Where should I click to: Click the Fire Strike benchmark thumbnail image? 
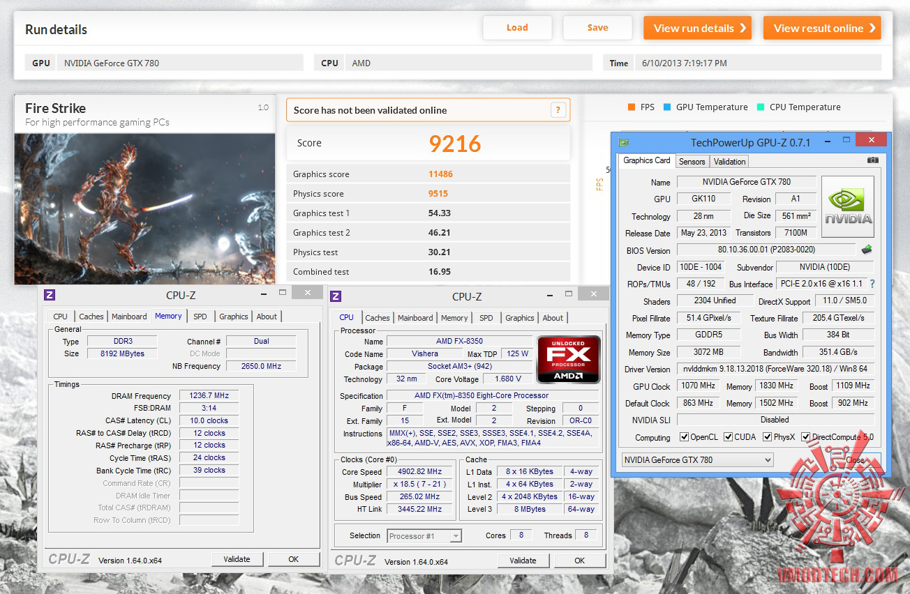[x=145, y=208]
